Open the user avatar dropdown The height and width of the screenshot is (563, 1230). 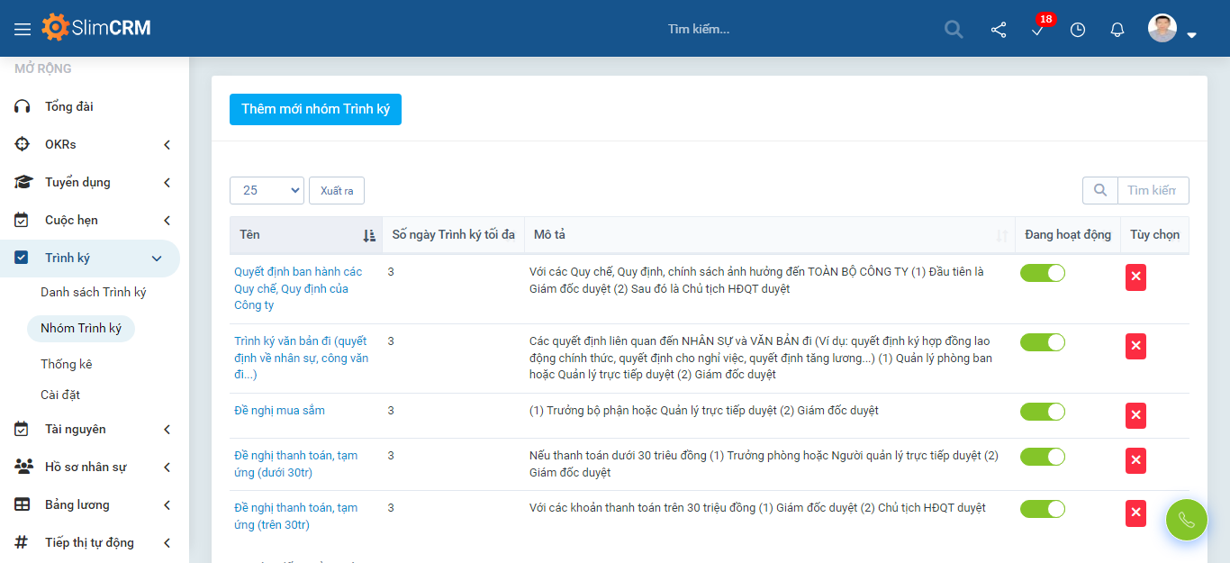point(1172,30)
